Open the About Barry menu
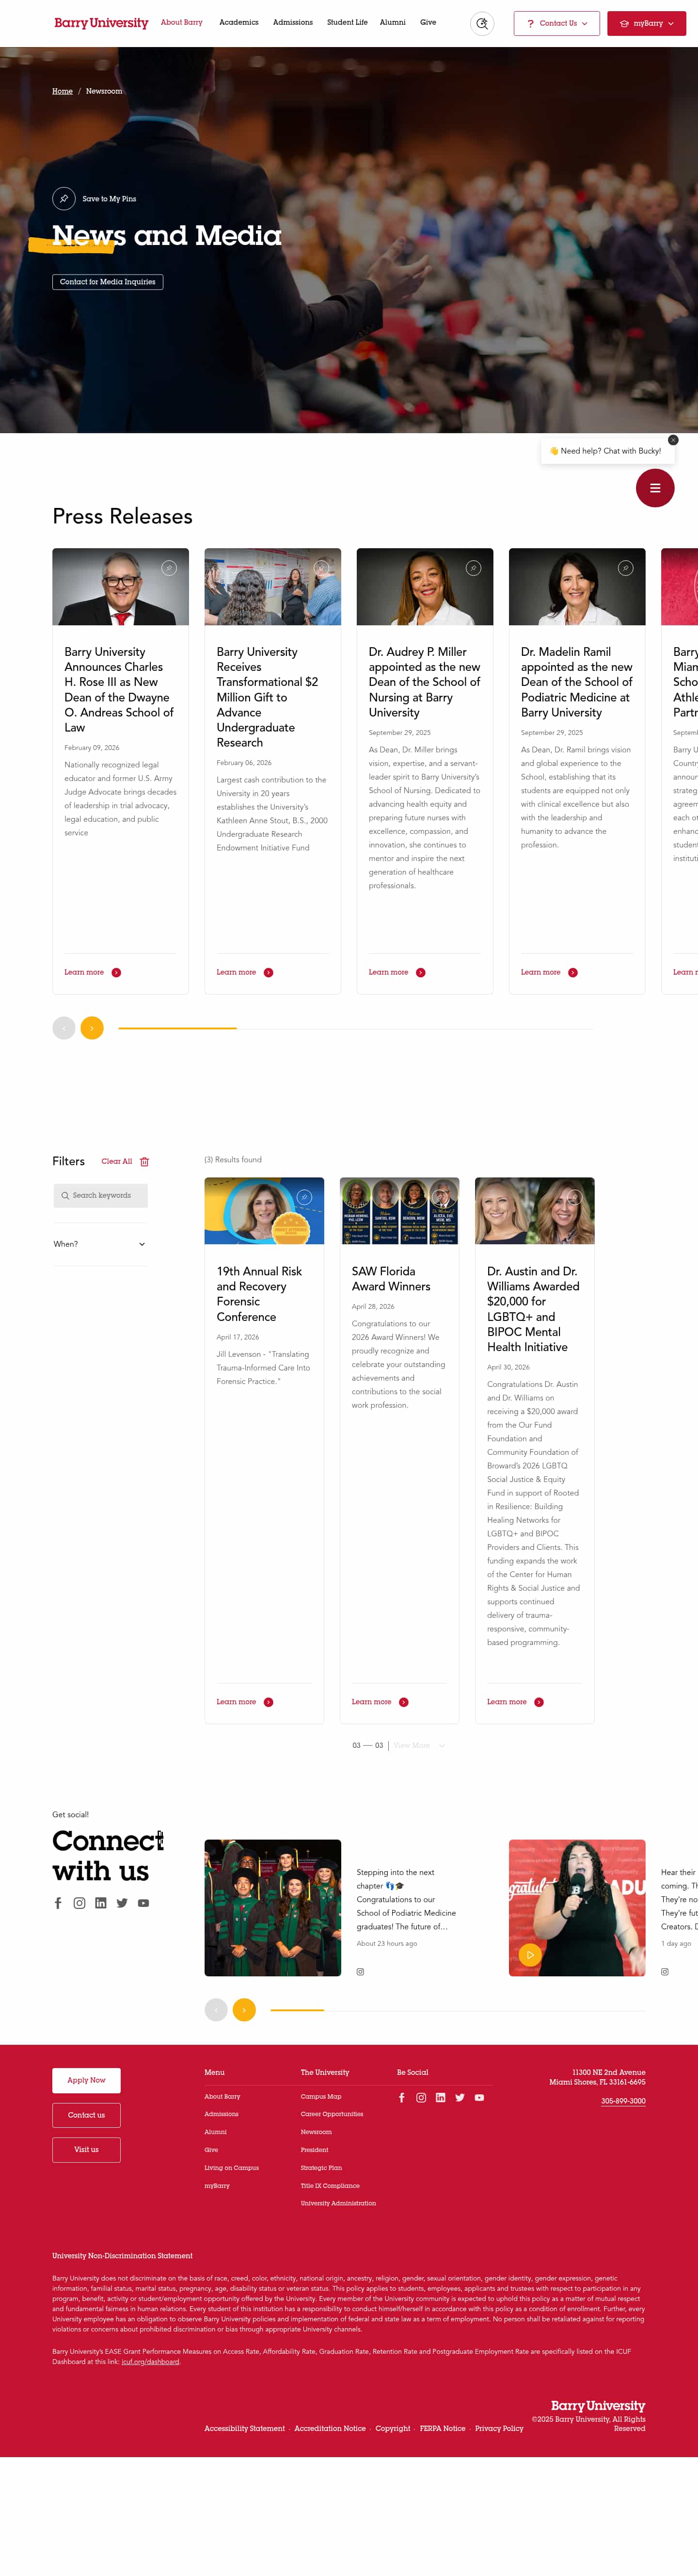 pos(182,22)
